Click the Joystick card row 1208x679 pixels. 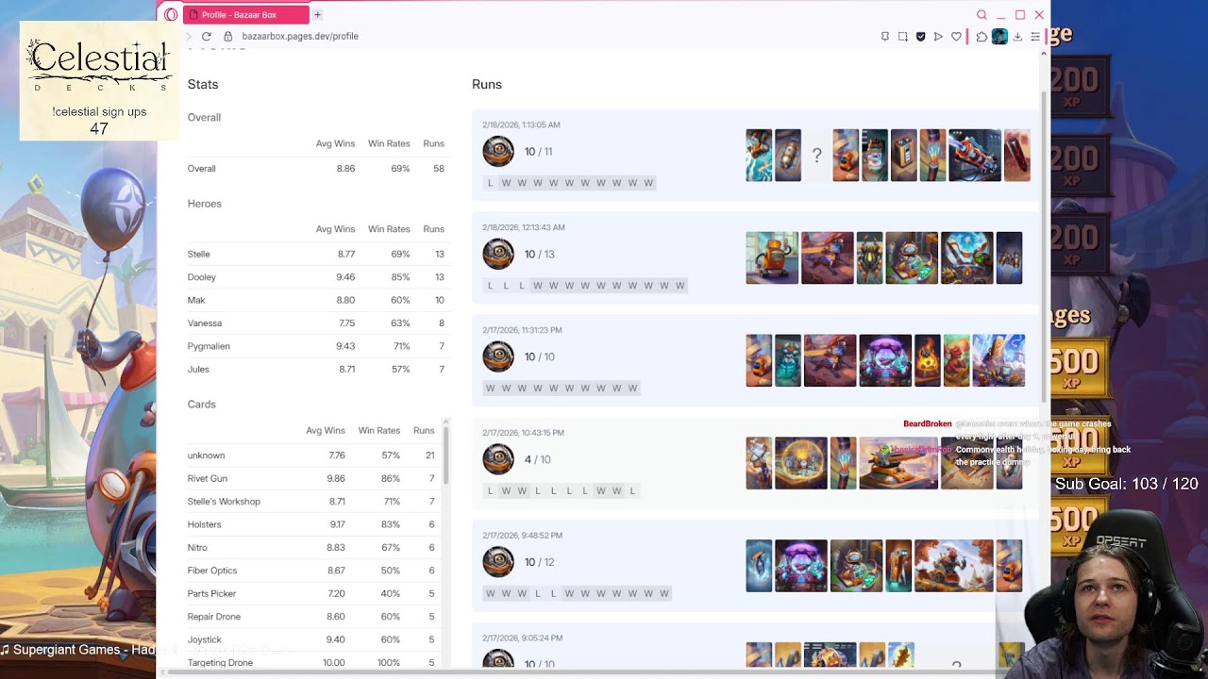click(311, 639)
